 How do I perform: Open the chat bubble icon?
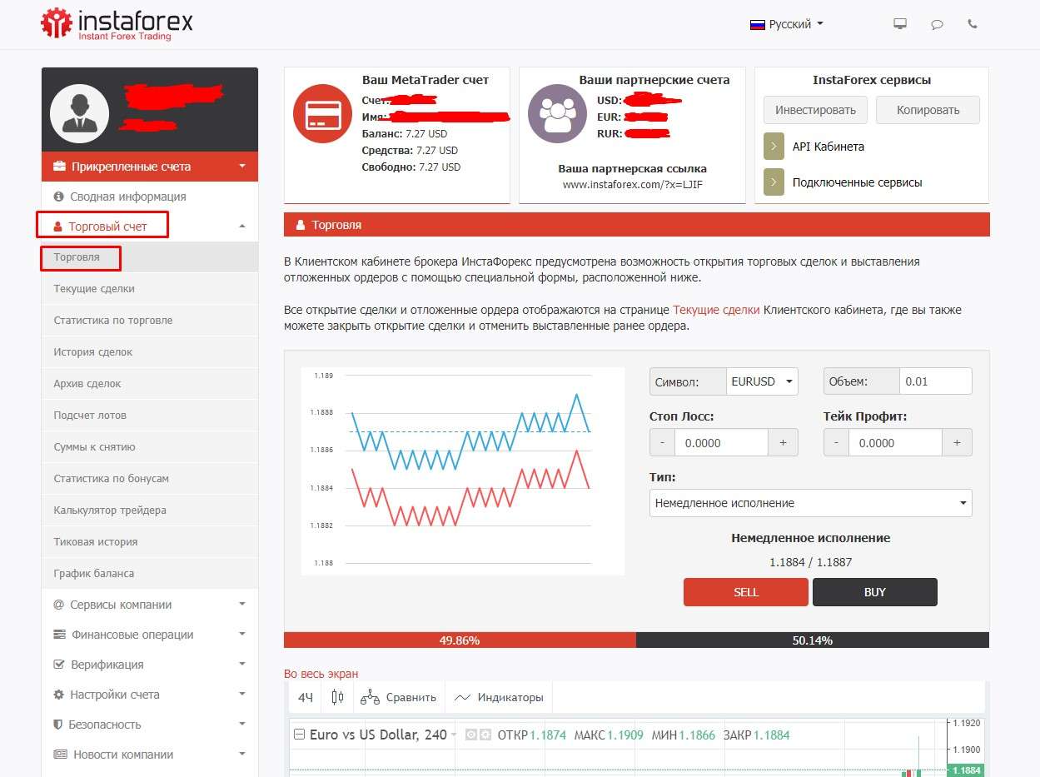point(937,24)
